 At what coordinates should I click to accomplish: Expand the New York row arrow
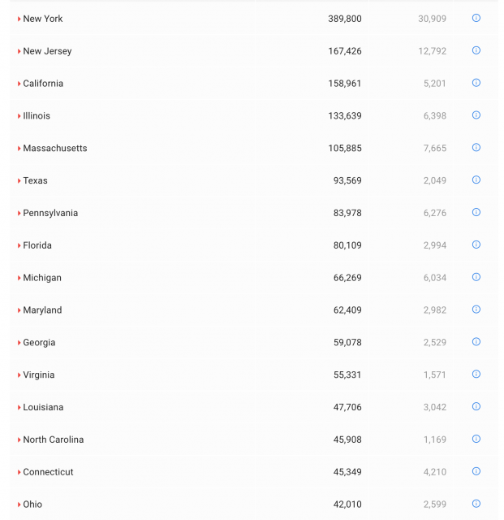tap(19, 19)
